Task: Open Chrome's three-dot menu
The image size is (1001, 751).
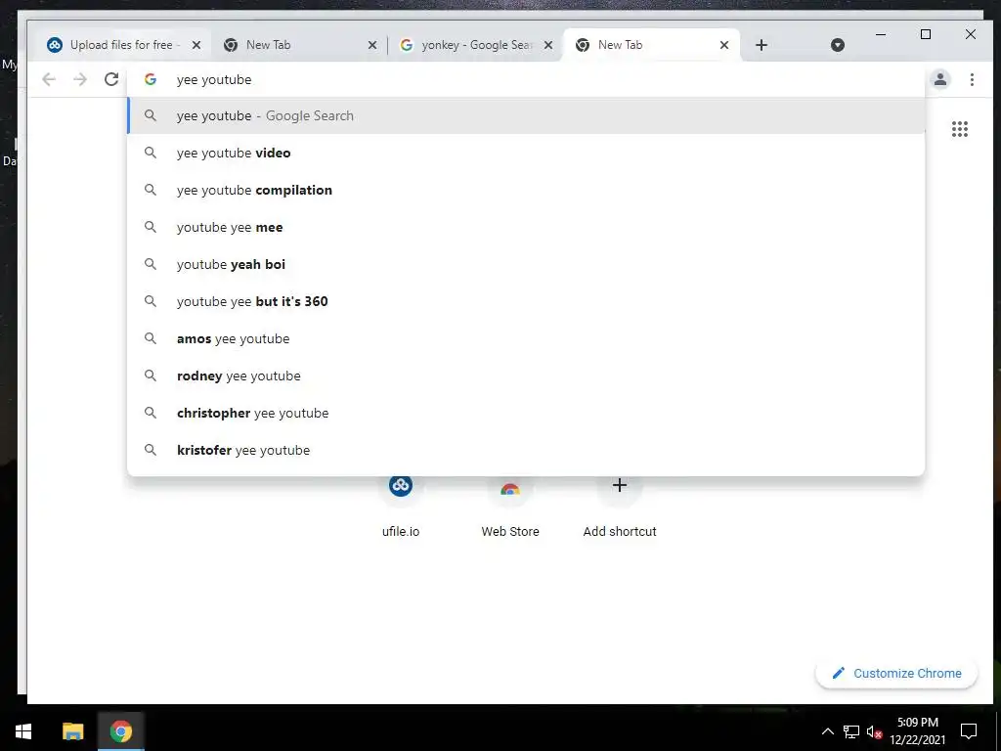Action: [x=972, y=79]
